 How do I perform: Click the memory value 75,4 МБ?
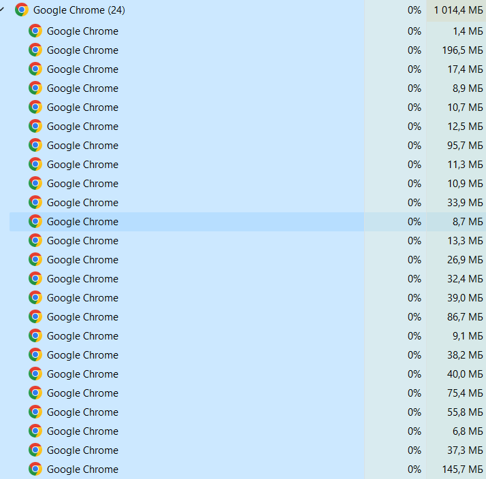tap(465, 393)
